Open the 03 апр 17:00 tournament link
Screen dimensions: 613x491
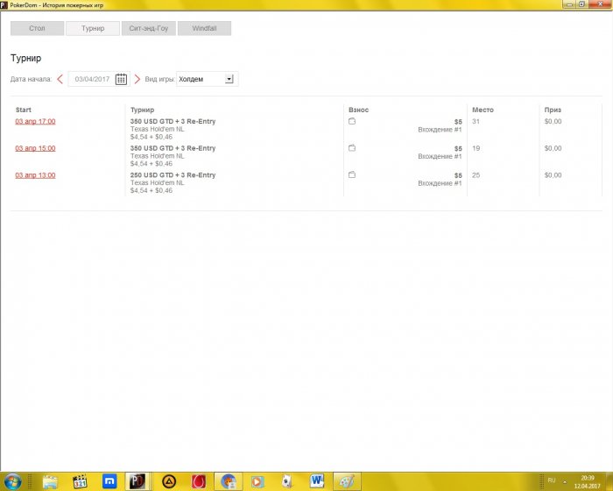[35, 122]
